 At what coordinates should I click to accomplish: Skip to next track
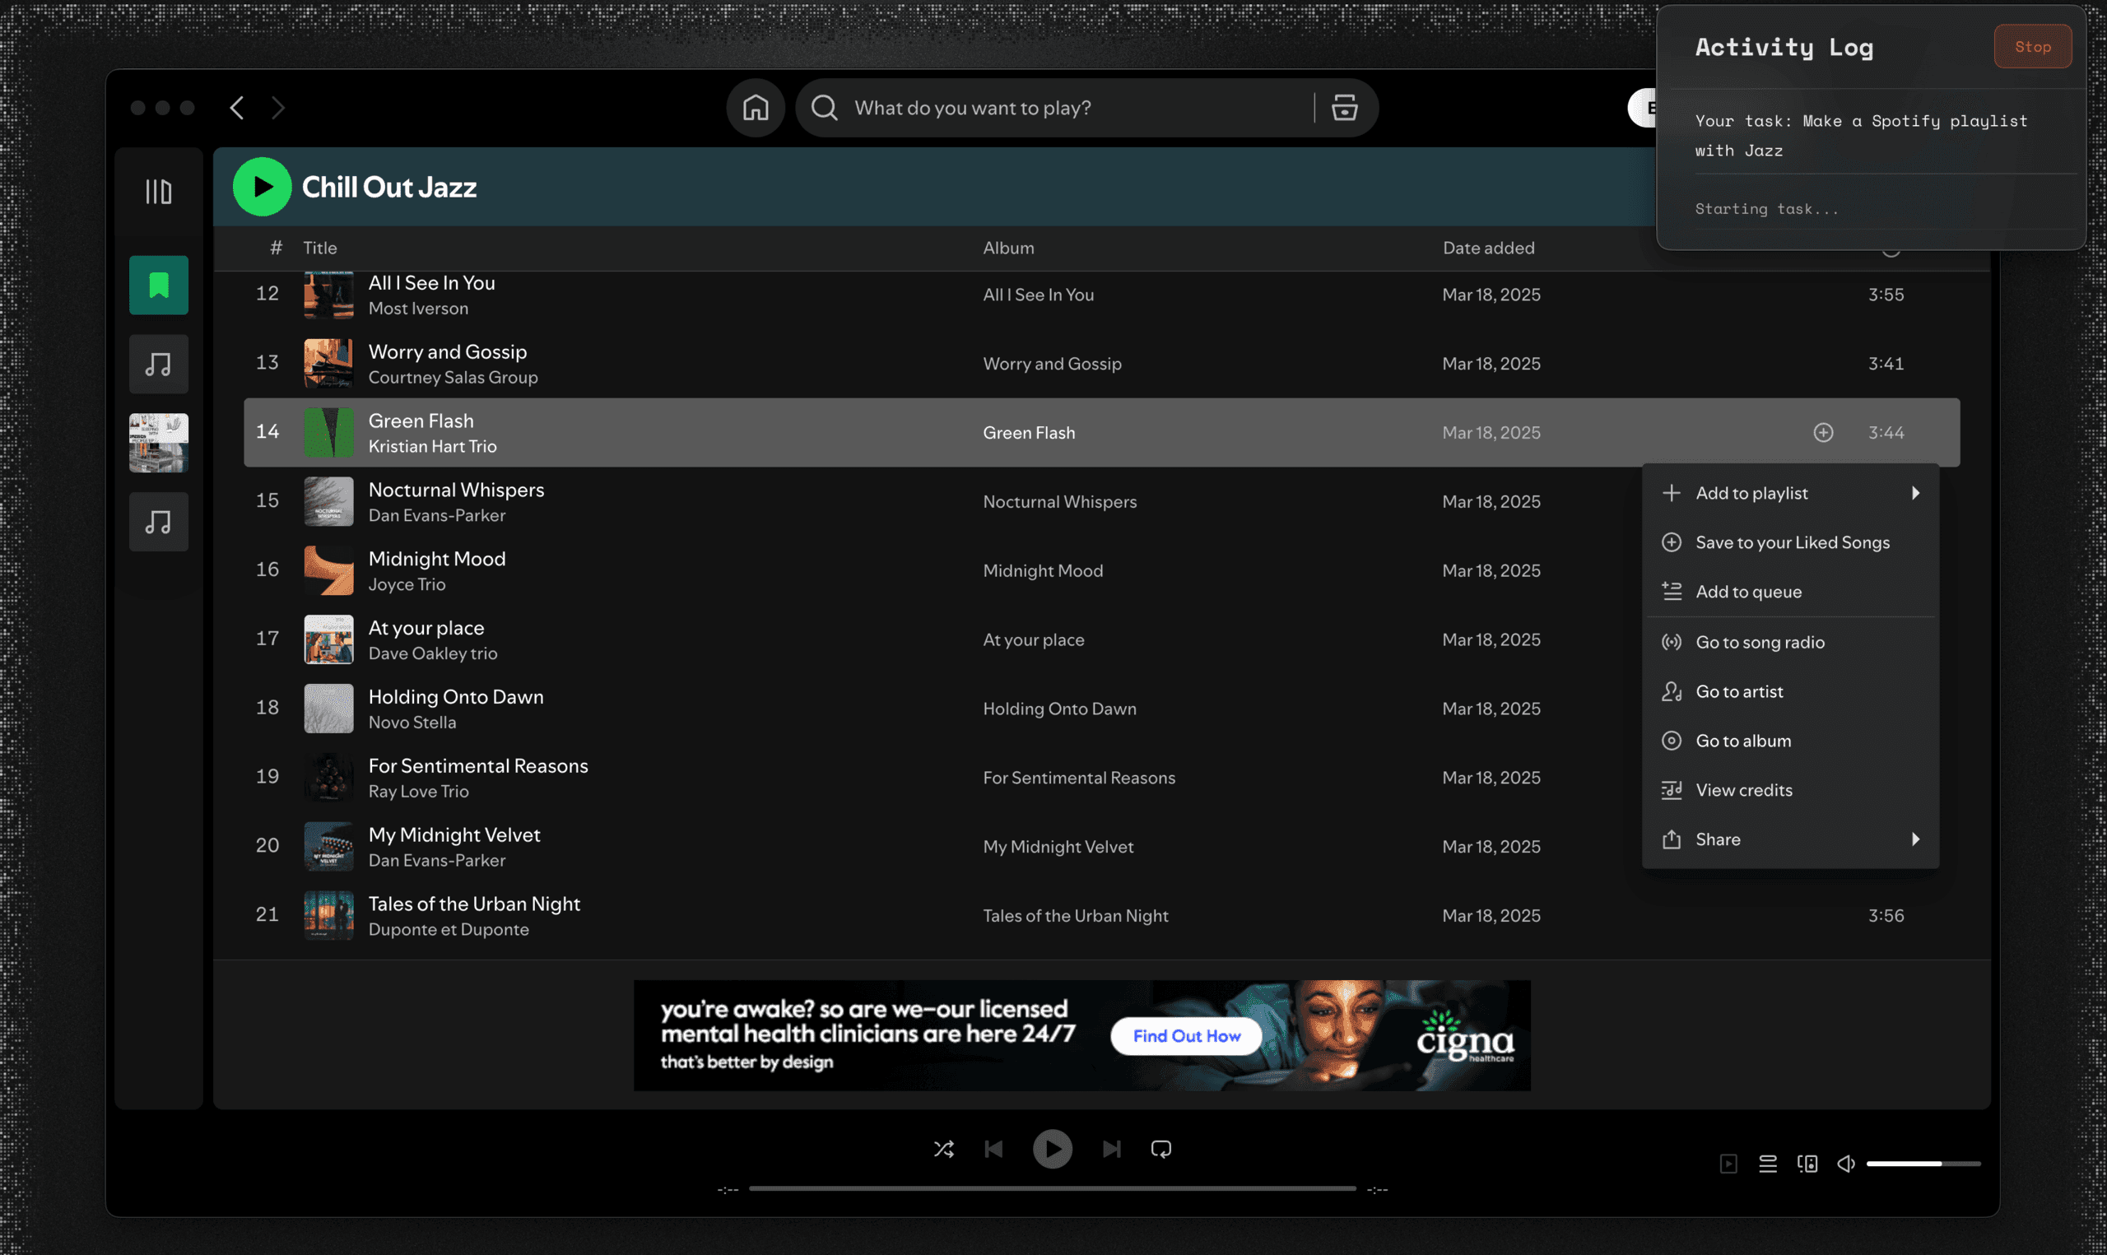click(1111, 1149)
